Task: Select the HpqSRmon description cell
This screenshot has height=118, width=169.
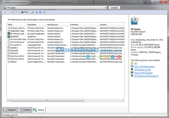Action: pos(32,37)
